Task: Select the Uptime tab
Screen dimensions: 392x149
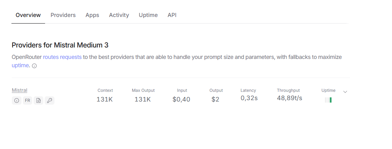Action: (x=148, y=15)
